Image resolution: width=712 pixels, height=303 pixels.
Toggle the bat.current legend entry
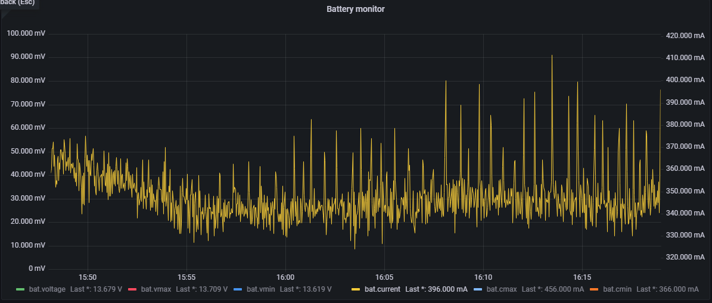click(383, 289)
